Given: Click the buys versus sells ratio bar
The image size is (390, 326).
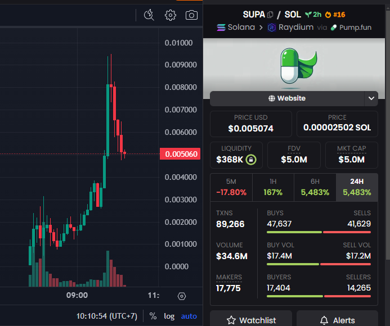Looking at the screenshot, I should pyautogui.click(x=319, y=232).
